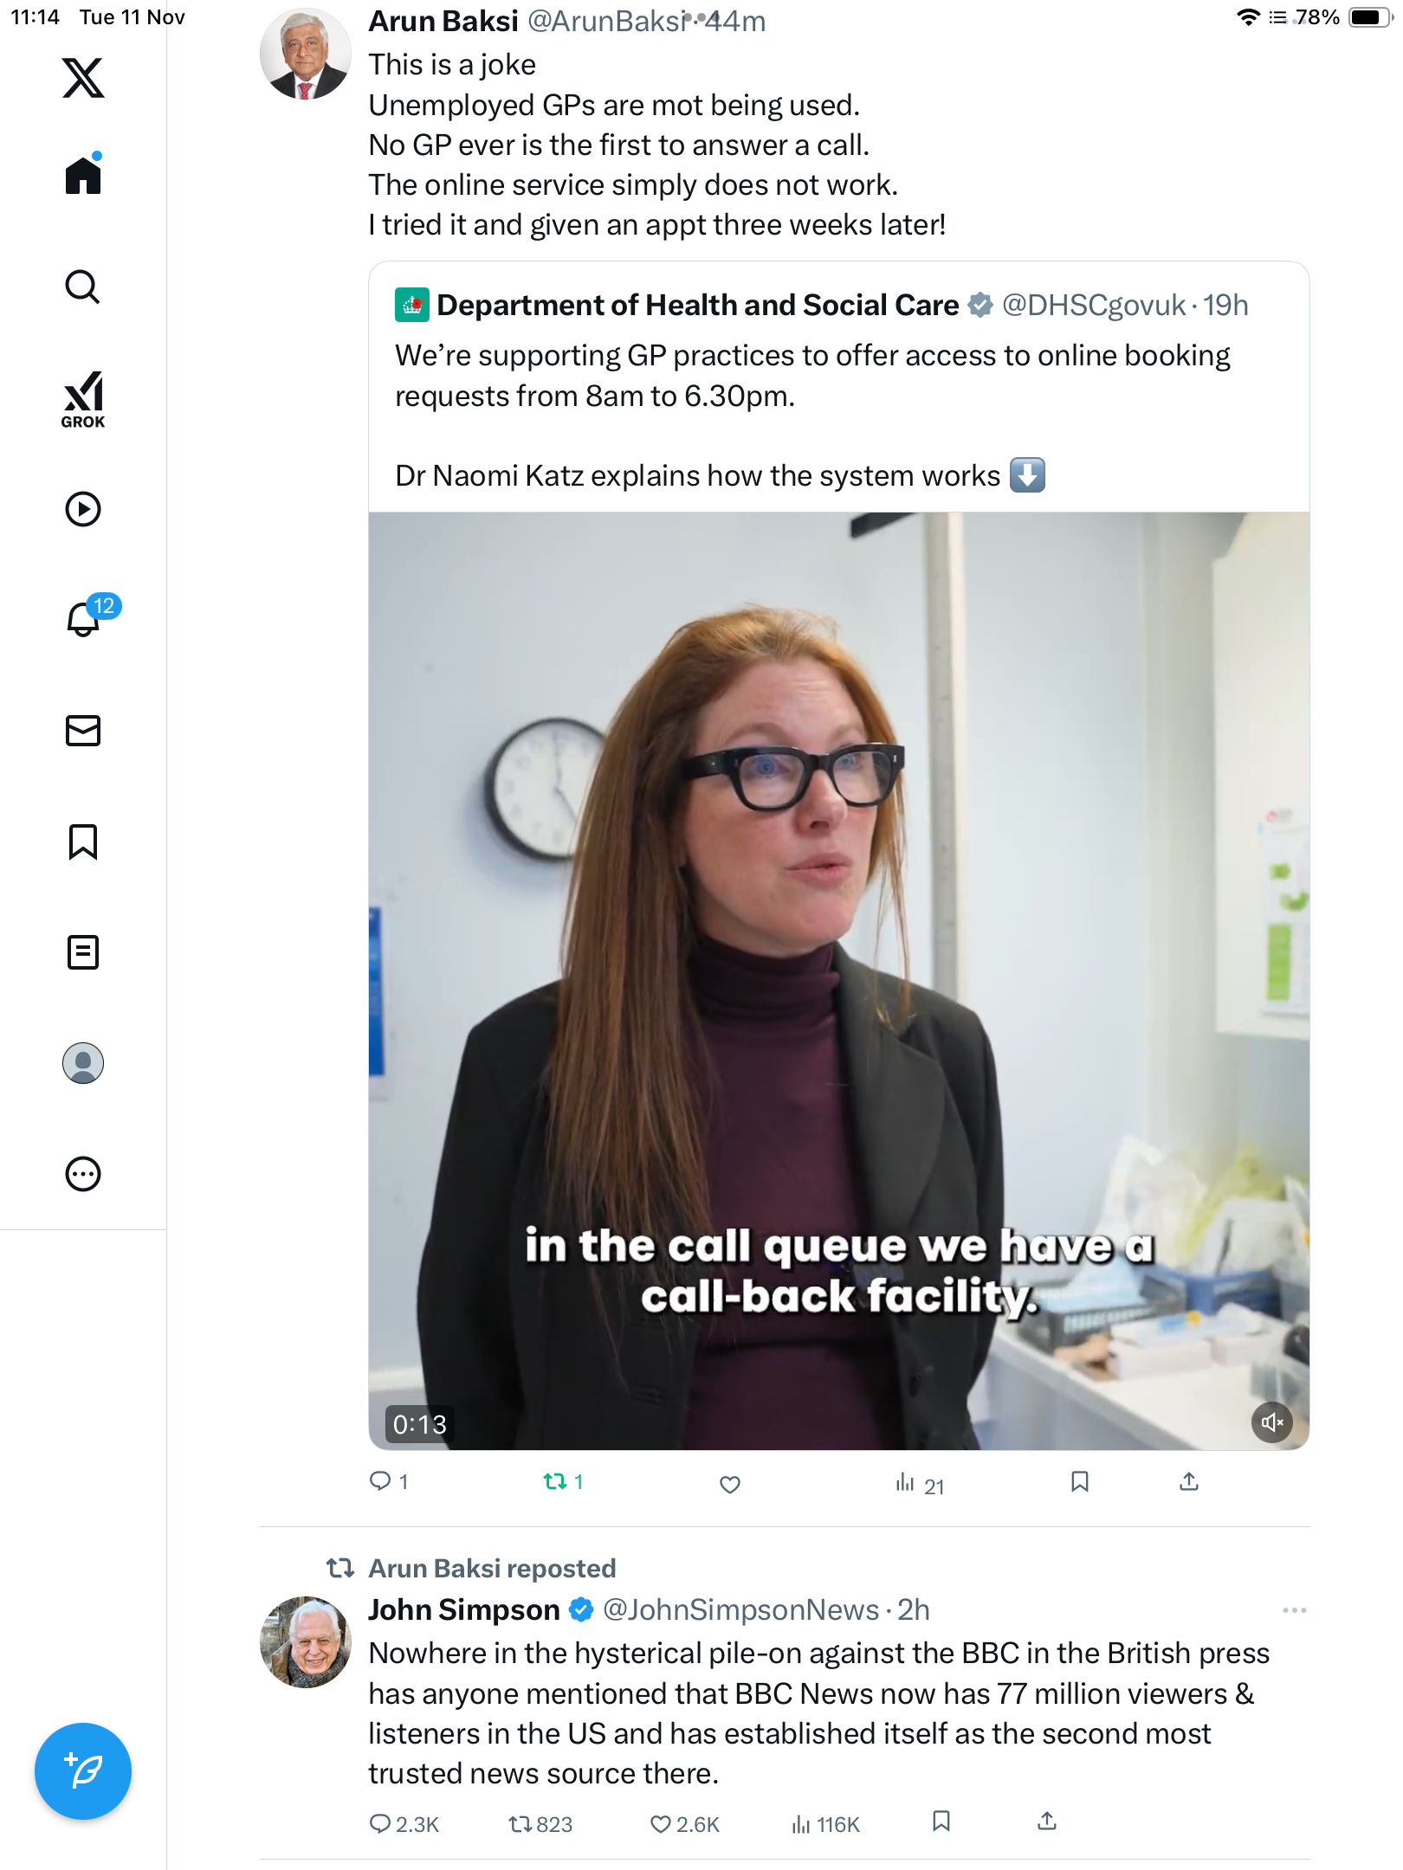Like Arun Baksi's quote post
Screen dimensions: 1403x1870
[730, 1484]
